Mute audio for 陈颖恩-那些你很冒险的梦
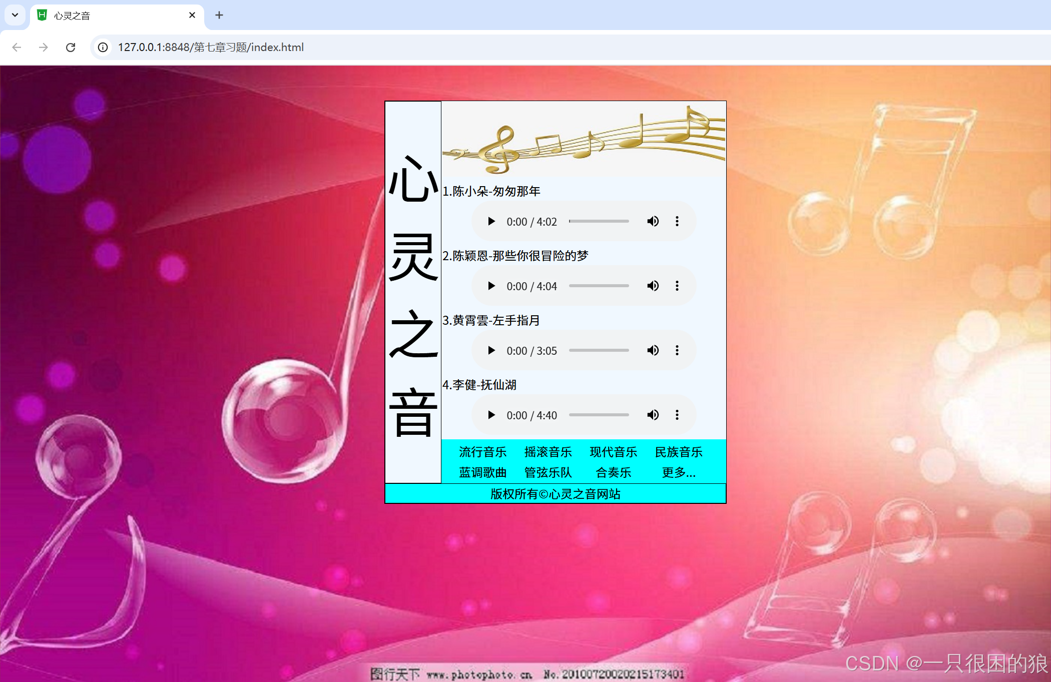This screenshot has width=1051, height=682. pos(653,286)
